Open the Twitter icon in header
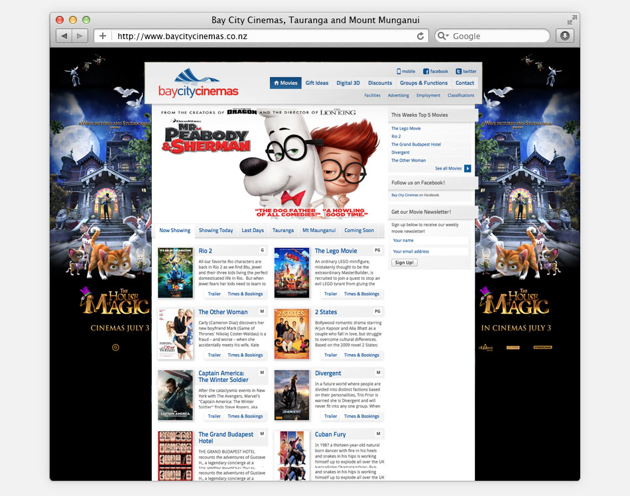The width and height of the screenshot is (630, 496). click(459, 72)
